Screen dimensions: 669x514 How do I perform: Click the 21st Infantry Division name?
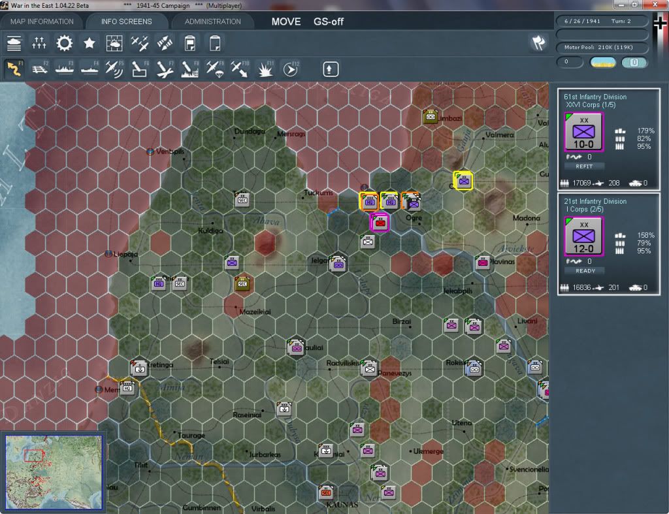tap(595, 201)
